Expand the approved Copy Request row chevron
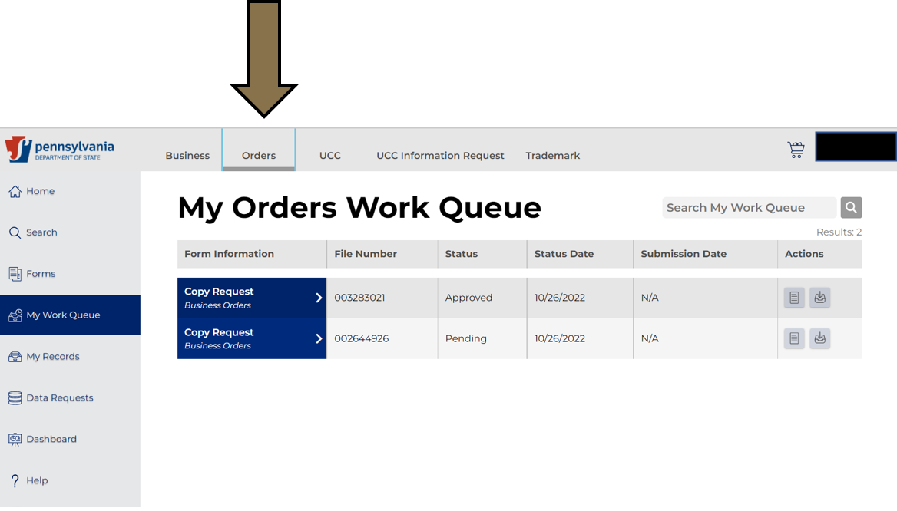 pyautogui.click(x=317, y=297)
